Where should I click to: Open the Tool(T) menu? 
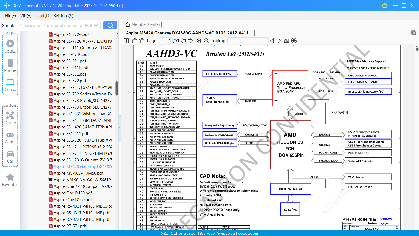(43, 16)
